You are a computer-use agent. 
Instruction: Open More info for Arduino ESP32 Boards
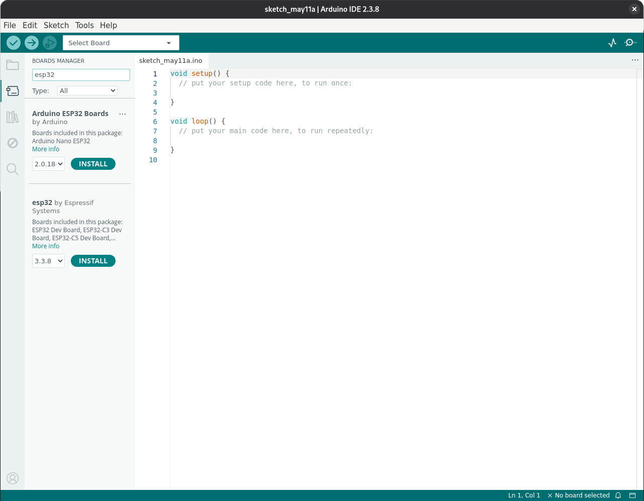(x=46, y=149)
